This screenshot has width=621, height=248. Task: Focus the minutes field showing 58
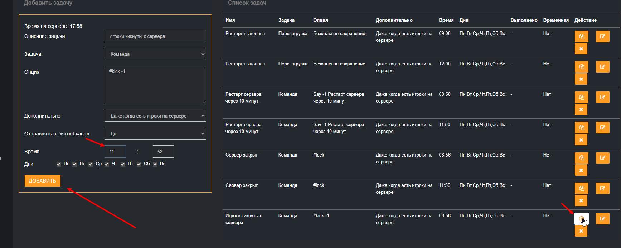pos(163,152)
